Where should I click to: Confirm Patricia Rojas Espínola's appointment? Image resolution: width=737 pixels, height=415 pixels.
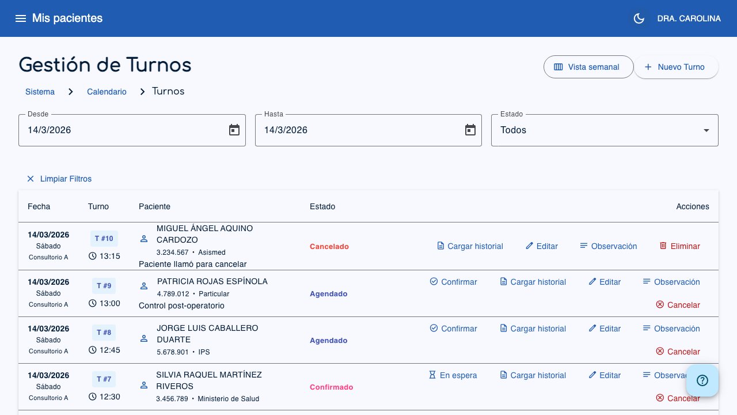coord(453,282)
